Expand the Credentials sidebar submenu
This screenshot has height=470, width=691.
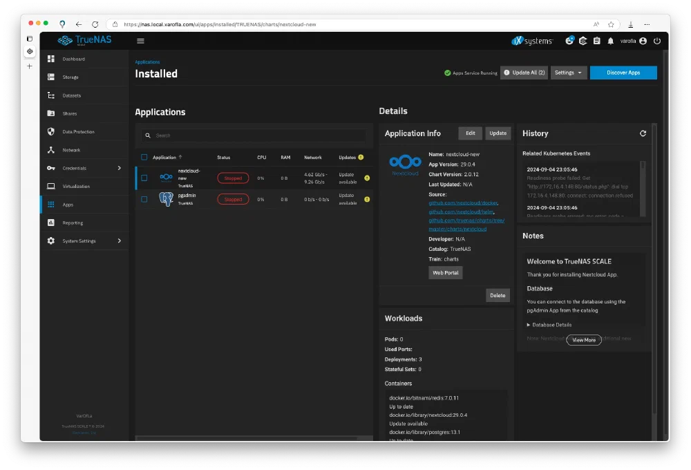coord(119,168)
